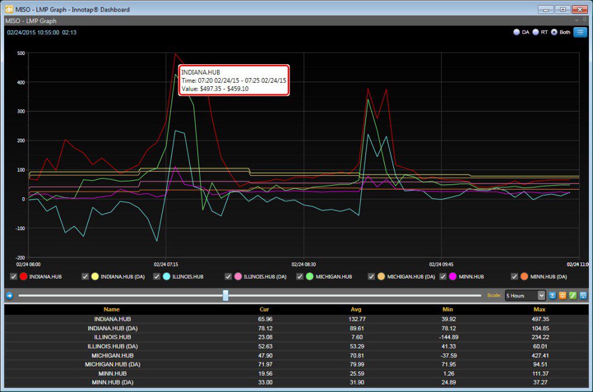Click the tan MICHIGAN.HUB (DA) color swatch
Viewport: 593px width, 392px height.
click(381, 276)
